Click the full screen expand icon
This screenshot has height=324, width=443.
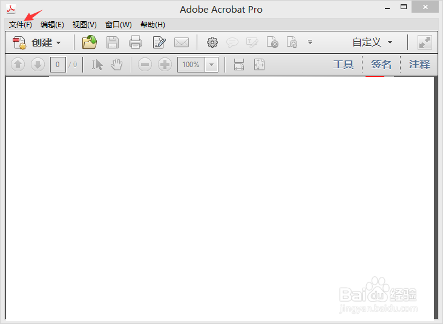coord(425,43)
